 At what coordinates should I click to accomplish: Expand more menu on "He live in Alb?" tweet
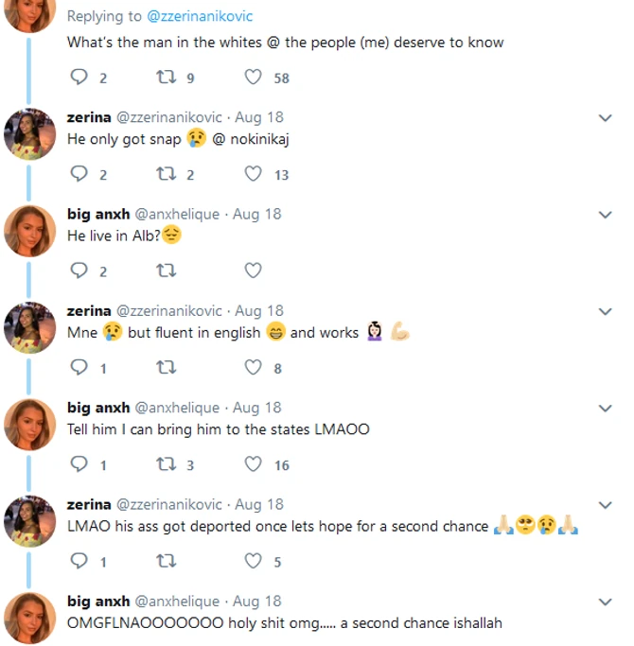pyautogui.click(x=607, y=215)
